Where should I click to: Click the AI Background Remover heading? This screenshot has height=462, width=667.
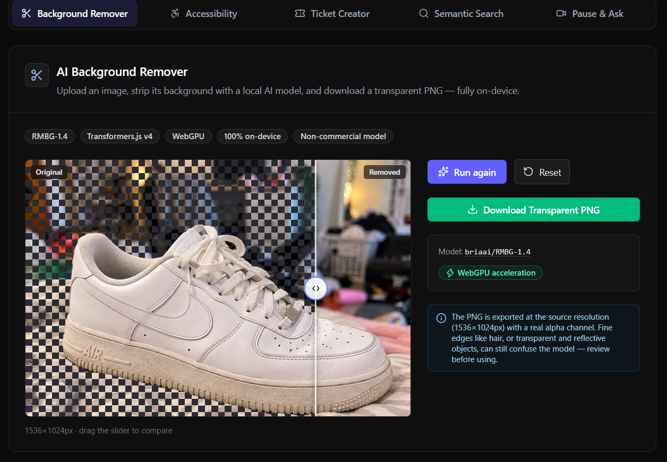pos(122,72)
